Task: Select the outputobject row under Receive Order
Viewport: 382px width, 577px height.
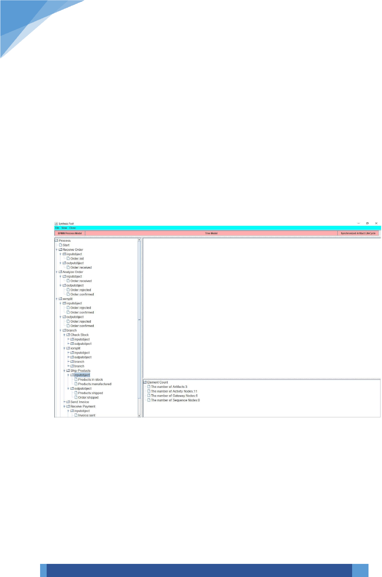Action: pos(73,263)
